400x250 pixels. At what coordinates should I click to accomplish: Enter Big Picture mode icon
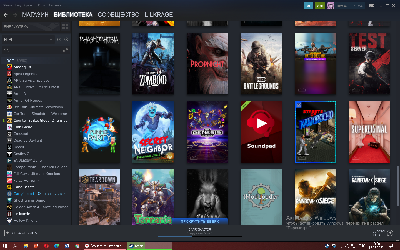pyautogui.click(x=372, y=6)
